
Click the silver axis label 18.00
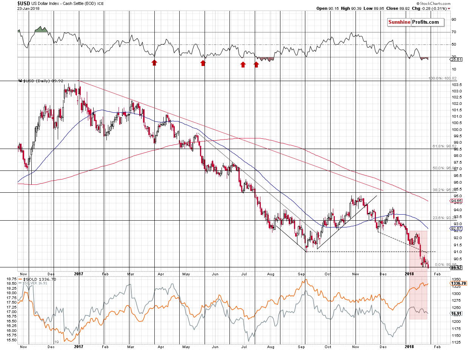(11, 293)
